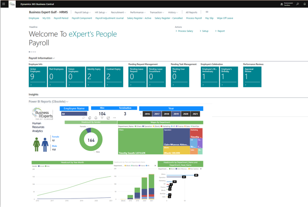Image resolution: width=308 pixels, height=207 pixels.
Task: Click the green Others treemap block
Action: (141, 141)
